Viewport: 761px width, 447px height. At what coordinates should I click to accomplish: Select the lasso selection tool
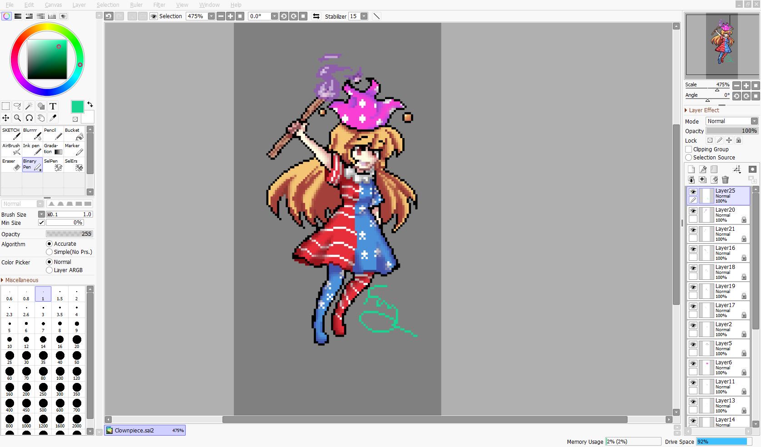tap(17, 106)
